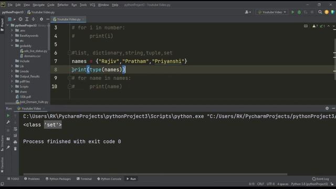
Task: Toggle tool window bars icon in status bar
Action: (2, 184)
